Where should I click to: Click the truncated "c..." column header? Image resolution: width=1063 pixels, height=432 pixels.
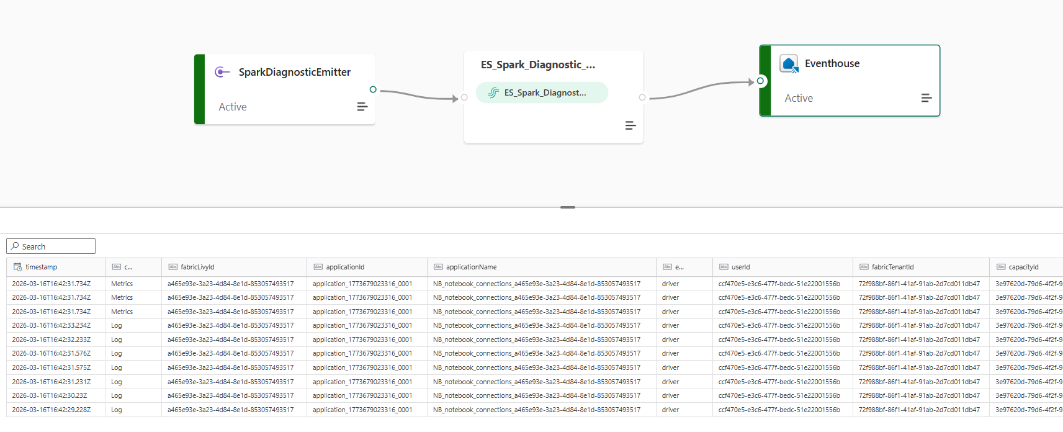(x=133, y=267)
